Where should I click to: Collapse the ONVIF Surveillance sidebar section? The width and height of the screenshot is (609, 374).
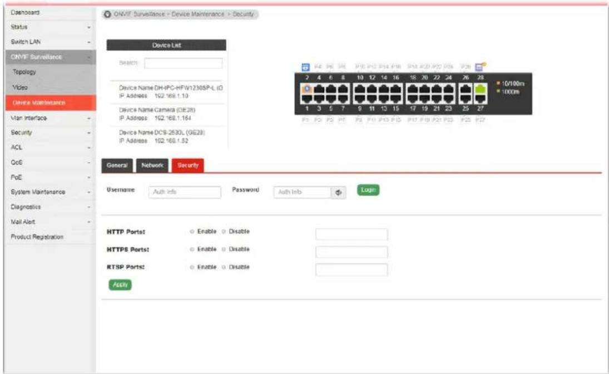(51, 57)
